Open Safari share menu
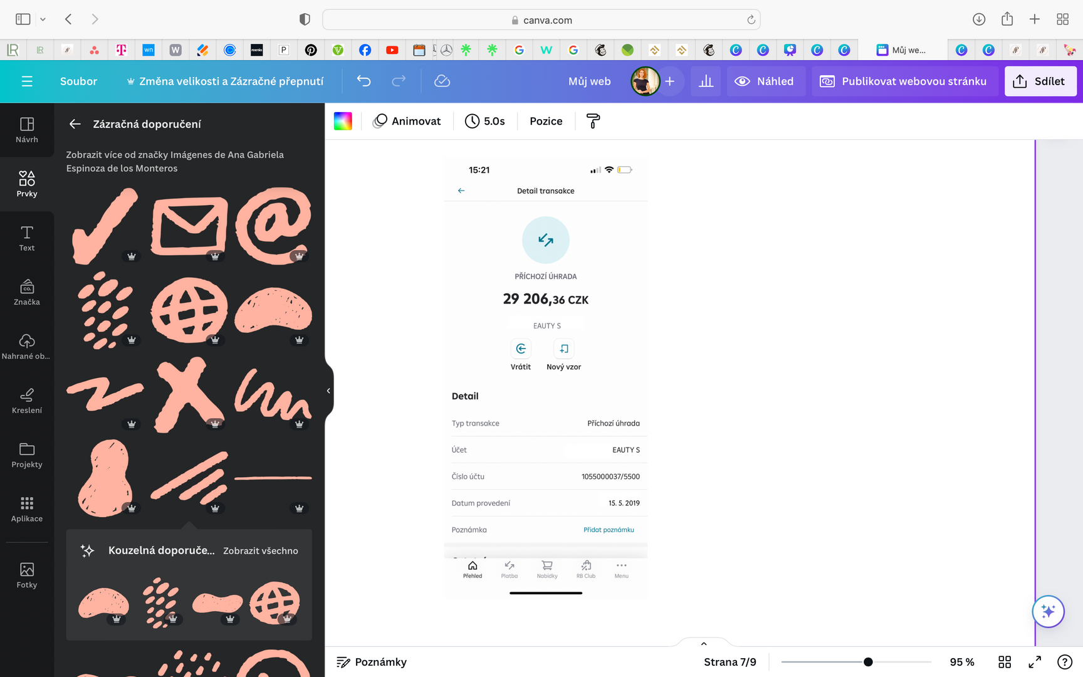This screenshot has height=677, width=1083. pos(1007,19)
